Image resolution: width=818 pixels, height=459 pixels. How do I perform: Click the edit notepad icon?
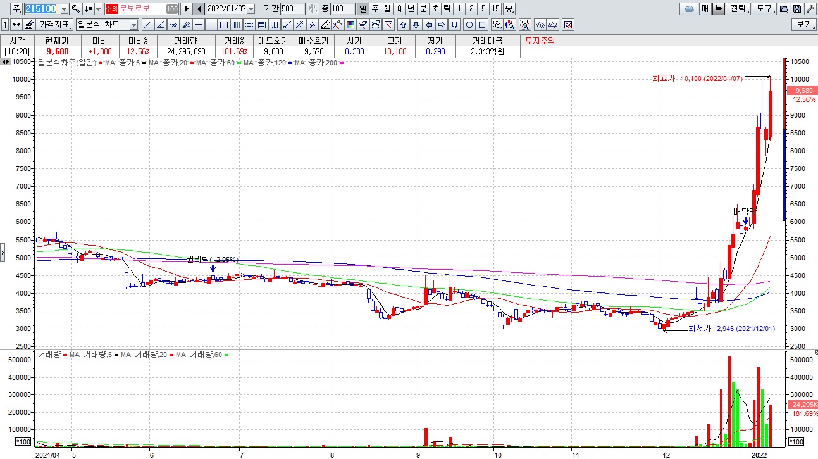click(28, 25)
